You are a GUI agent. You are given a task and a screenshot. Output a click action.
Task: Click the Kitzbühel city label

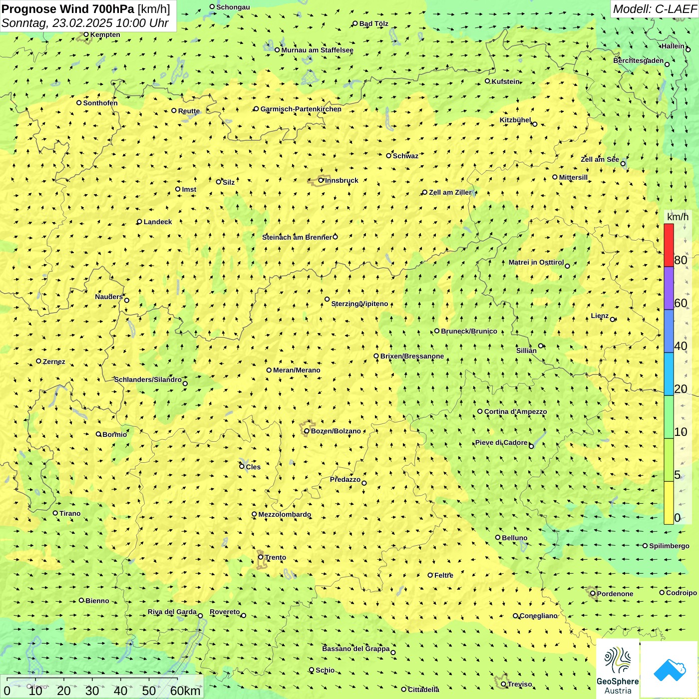(515, 120)
